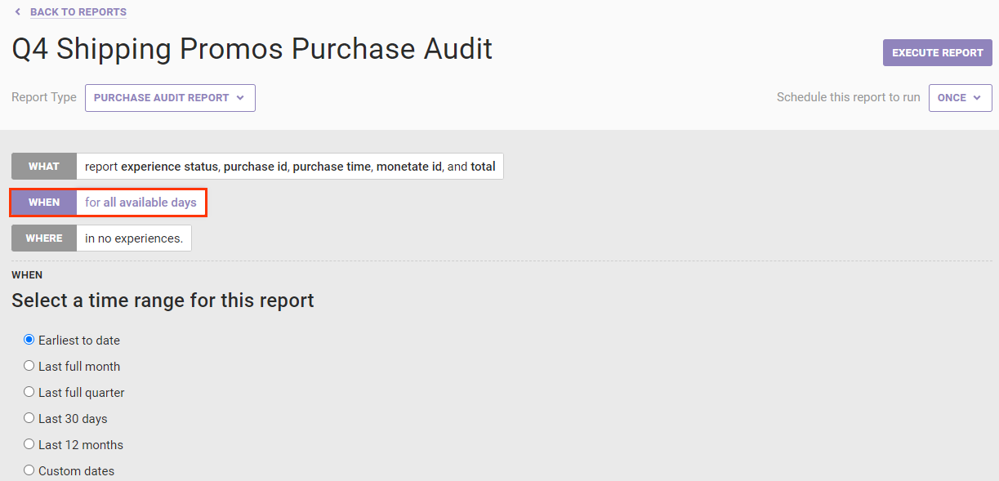
Task: Click the 'in no experiences' summary text
Action: (x=134, y=238)
